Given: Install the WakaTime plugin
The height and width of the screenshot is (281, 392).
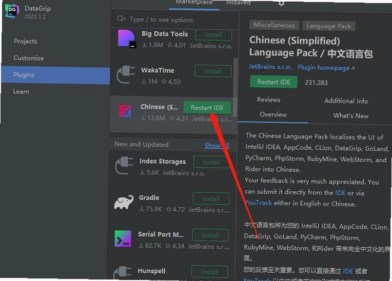Looking at the screenshot, I should 213,71.
